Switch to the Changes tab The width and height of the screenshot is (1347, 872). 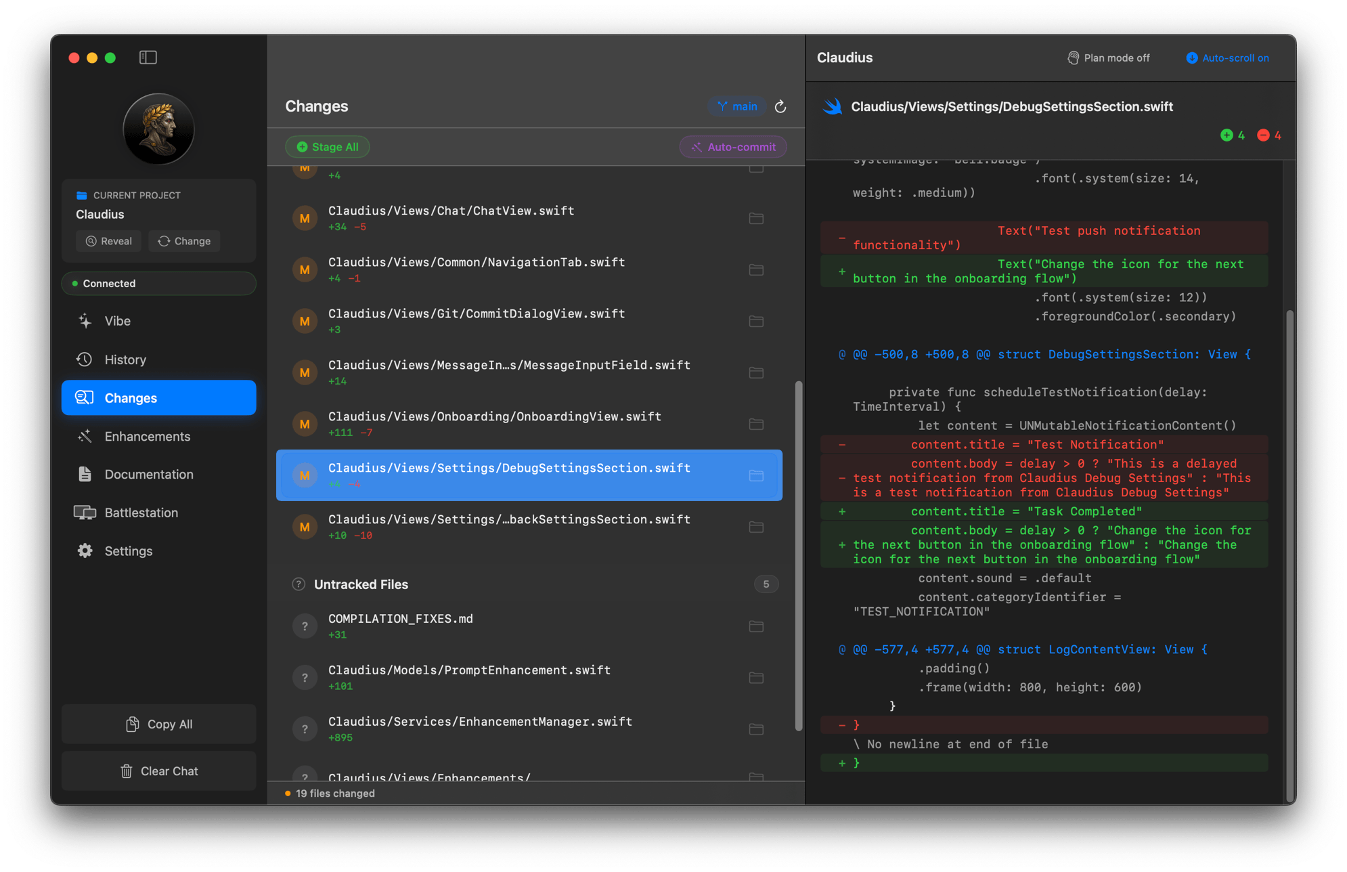(131, 397)
